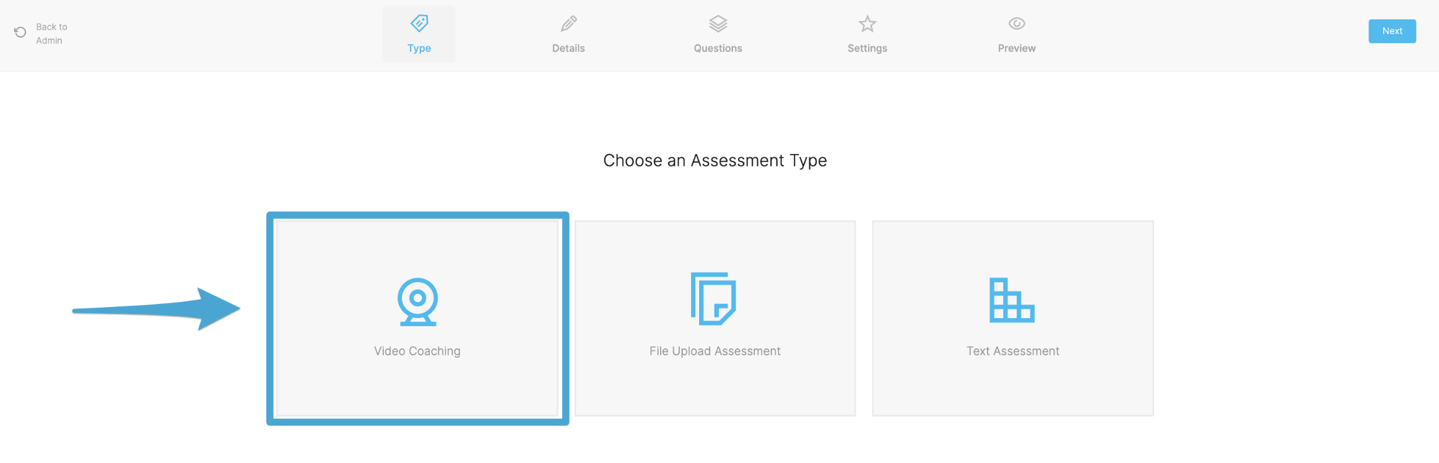Click the webcam Video Coaching icon
The width and height of the screenshot is (1439, 463).
point(417,301)
